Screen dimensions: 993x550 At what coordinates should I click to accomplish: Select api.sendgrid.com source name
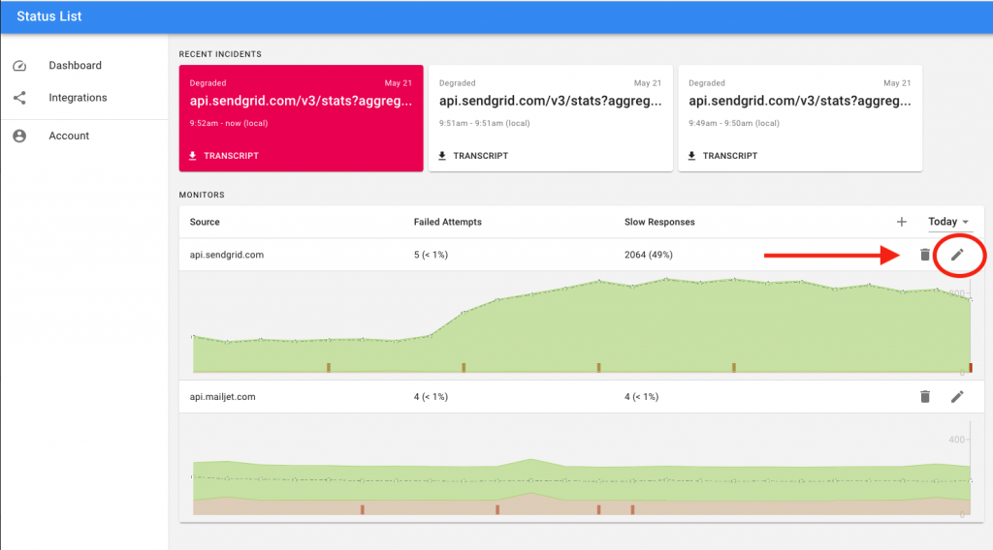[x=227, y=255]
